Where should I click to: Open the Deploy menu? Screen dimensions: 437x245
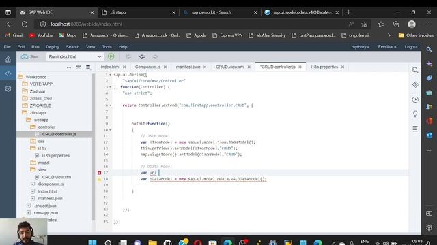coord(53,47)
